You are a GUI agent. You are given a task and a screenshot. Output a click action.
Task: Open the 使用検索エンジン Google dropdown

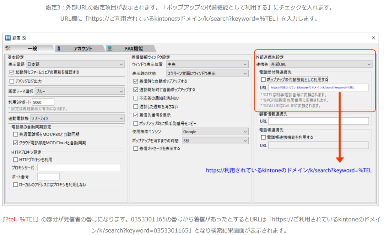click(x=214, y=132)
